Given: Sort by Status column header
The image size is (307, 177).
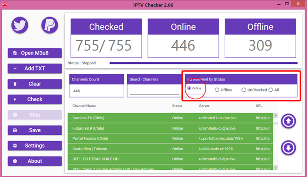Looking at the screenshot, I should (x=177, y=106).
